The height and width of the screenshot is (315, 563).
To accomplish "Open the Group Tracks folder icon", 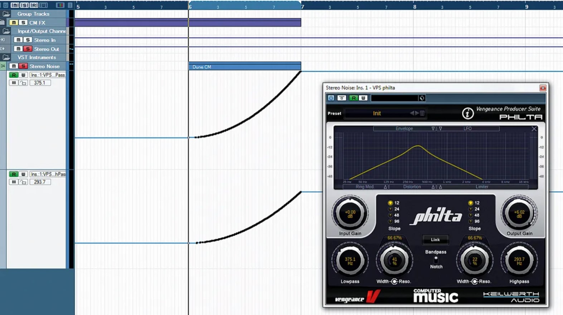I will [6, 14].
